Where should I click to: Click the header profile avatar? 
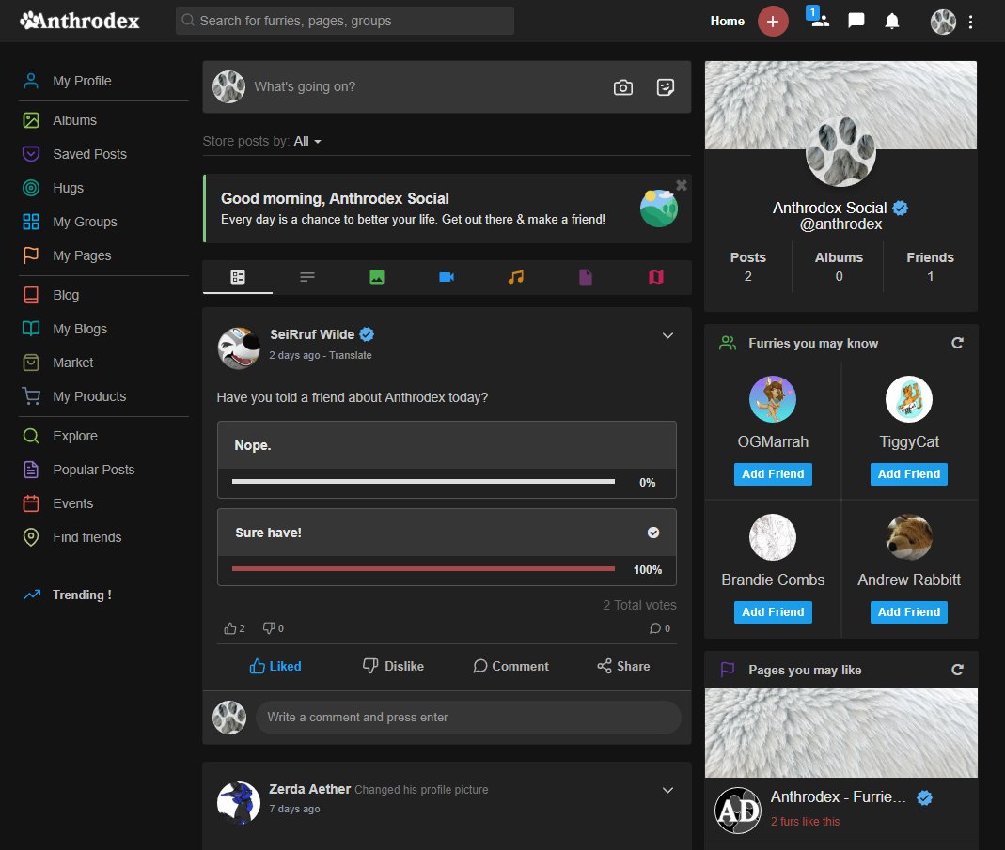(x=943, y=22)
